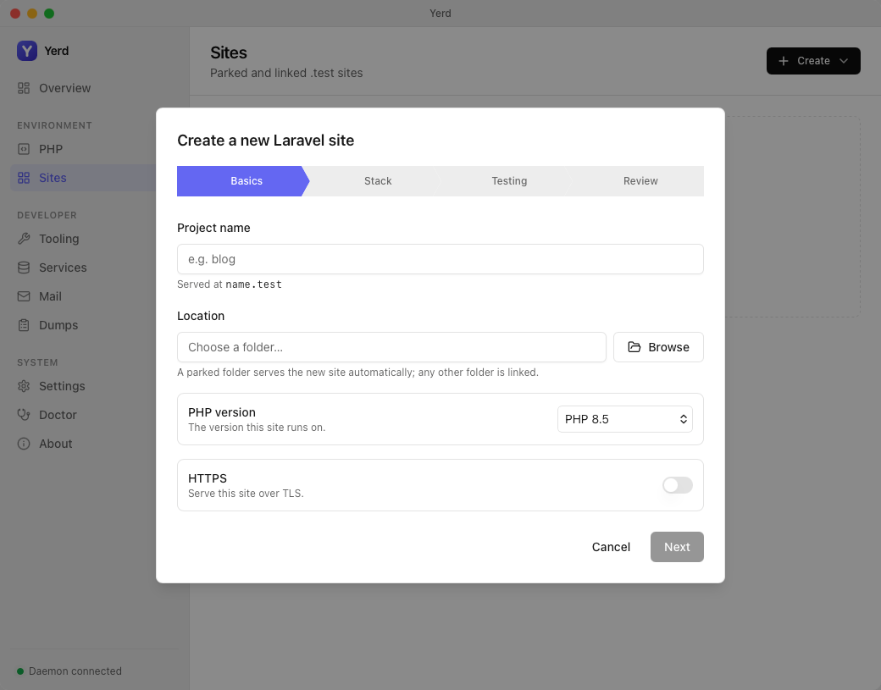
Task: Focus the Project name input field
Action: pos(440,259)
